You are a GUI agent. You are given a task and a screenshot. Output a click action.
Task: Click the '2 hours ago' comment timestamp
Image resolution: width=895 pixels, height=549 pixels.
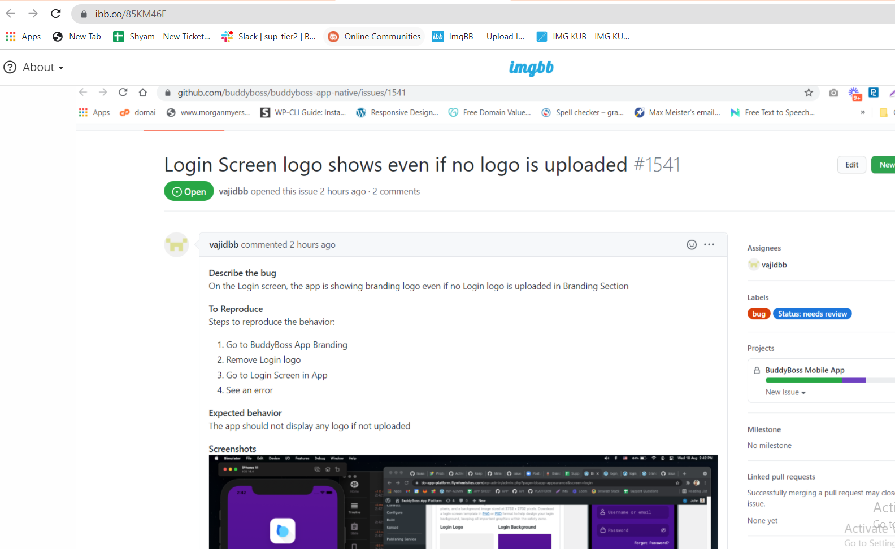point(312,245)
